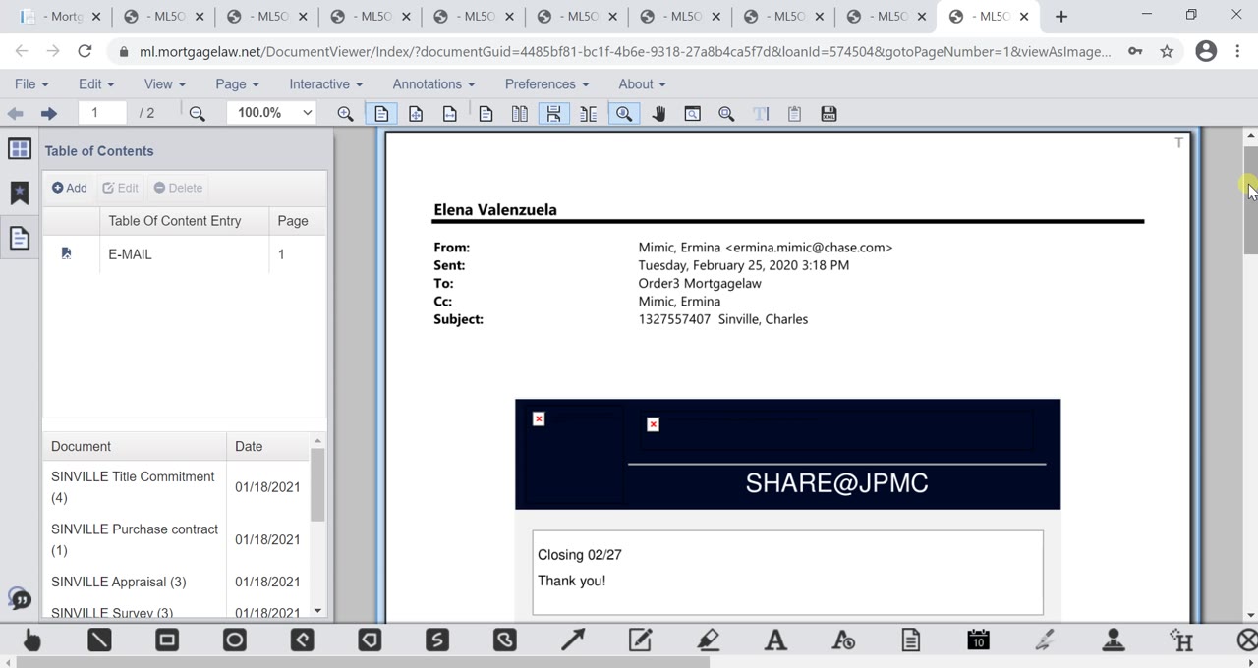Select the fit width view icon
The width and height of the screenshot is (1258, 668).
coord(449,114)
